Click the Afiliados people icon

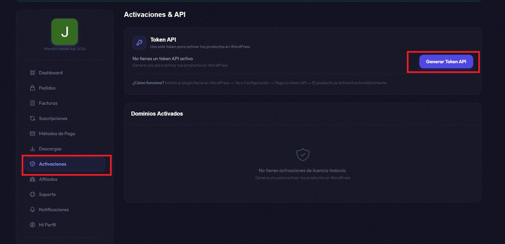32,179
